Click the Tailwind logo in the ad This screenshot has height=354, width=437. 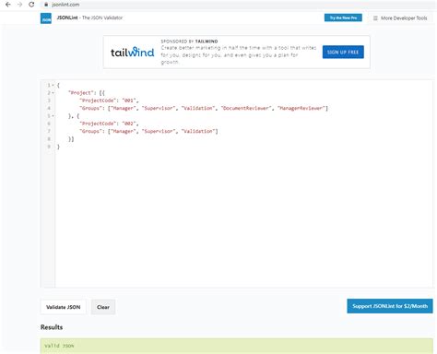pos(132,52)
